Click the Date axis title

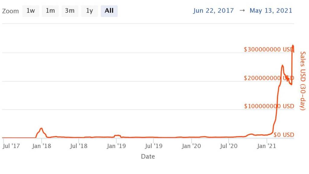148,156
